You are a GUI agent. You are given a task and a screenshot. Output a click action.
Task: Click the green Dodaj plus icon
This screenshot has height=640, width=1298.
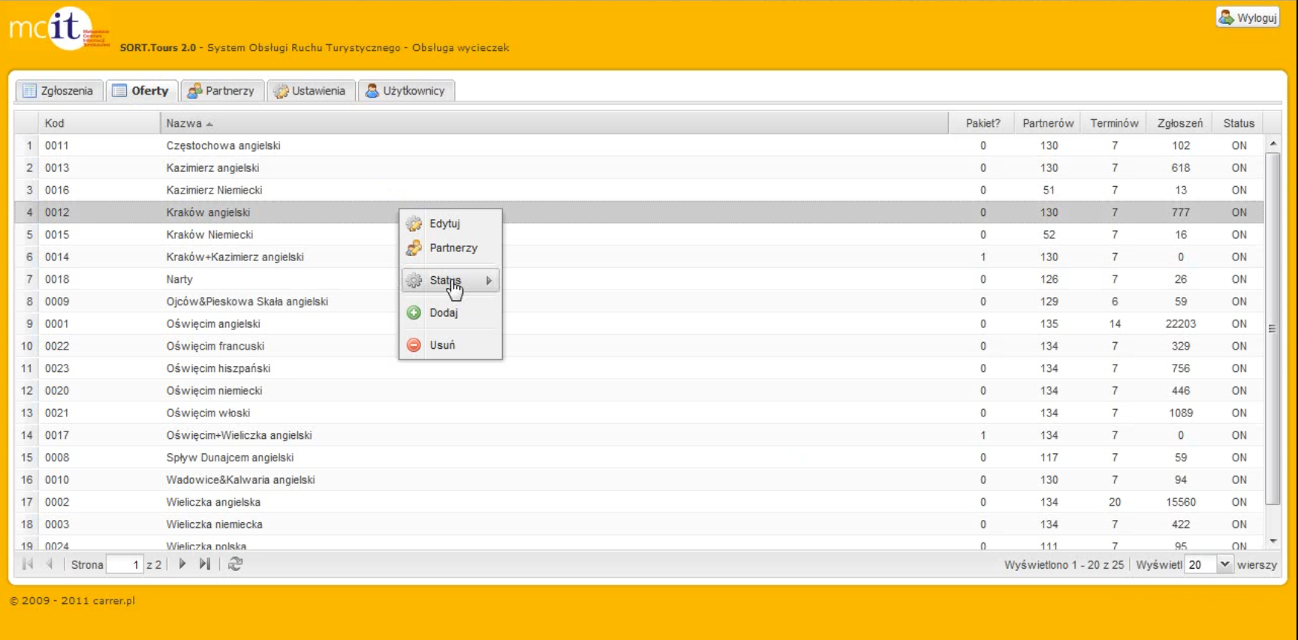pos(414,313)
